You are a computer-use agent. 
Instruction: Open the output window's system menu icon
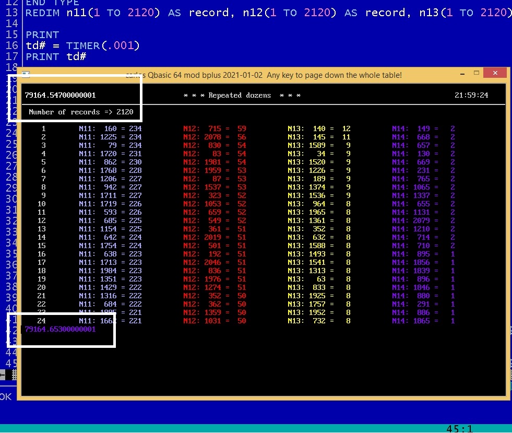click(26, 74)
